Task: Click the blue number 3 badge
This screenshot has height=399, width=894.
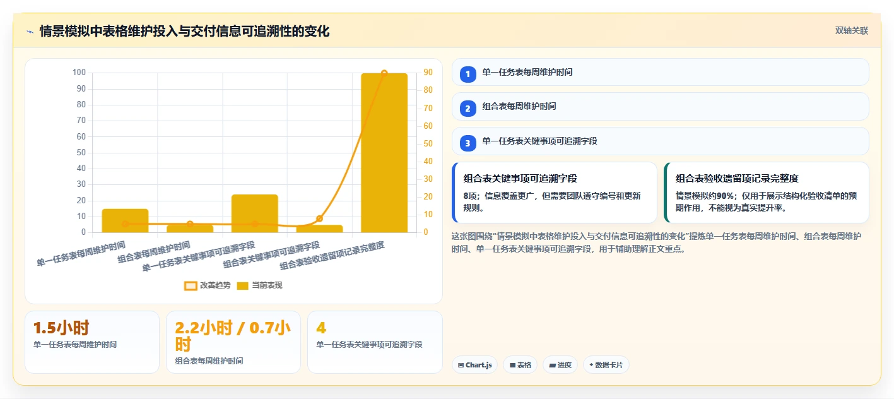Action: [468, 143]
